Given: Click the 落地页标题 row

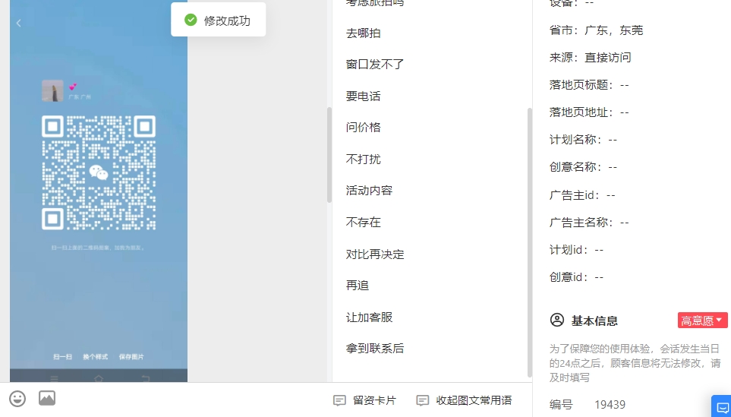Looking at the screenshot, I should pyautogui.click(x=589, y=85).
